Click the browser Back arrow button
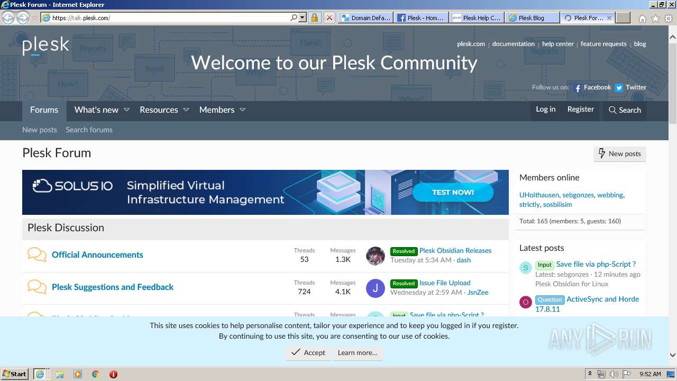Viewport: 677px width, 381px height. 8,17
